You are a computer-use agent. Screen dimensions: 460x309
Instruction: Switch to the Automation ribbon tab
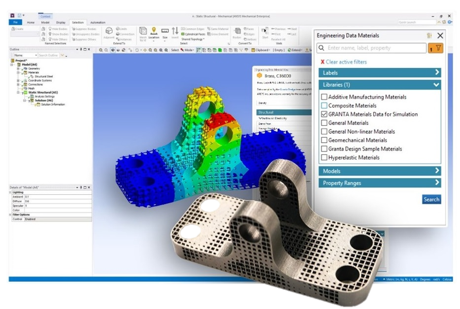pyautogui.click(x=98, y=23)
